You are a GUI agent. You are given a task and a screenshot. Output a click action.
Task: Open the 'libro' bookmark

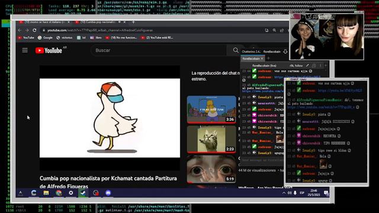[96, 38]
